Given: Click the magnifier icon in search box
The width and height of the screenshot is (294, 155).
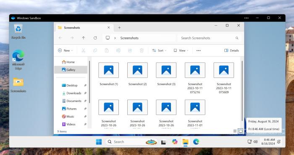Looking at the screenshot, I should 237,38.
